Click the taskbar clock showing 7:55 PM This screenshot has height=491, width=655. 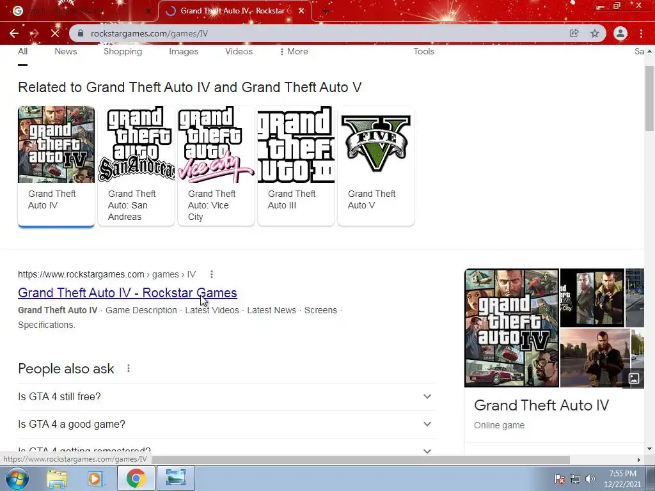pos(622,479)
